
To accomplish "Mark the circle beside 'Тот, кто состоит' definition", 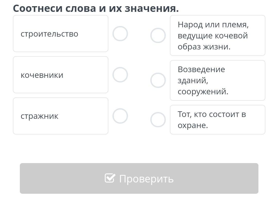I will [x=158, y=120].
